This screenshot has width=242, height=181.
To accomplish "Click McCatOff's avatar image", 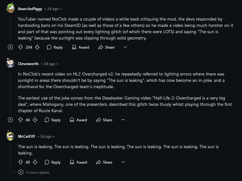I will pyautogui.click(x=10, y=136).
